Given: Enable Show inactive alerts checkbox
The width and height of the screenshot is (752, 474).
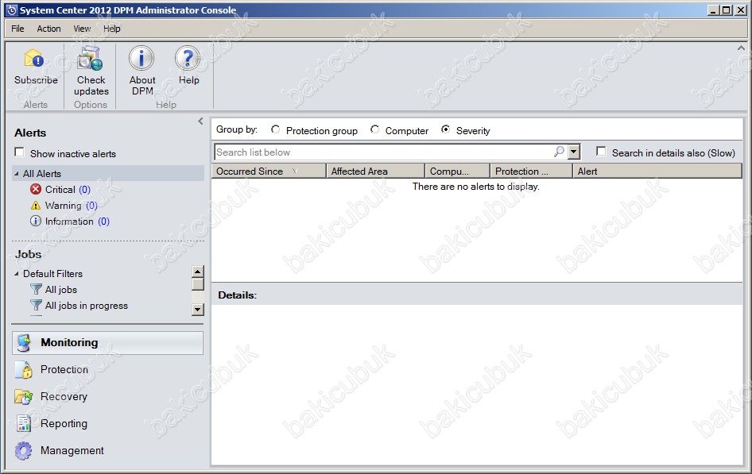Looking at the screenshot, I should pos(19,152).
